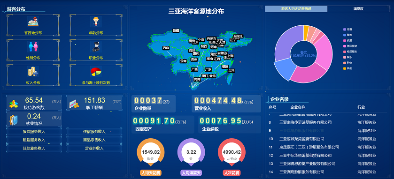Select the 职业分布 police officer icon
Image resolution: width=394 pixels, height=179 pixels.
click(96, 47)
